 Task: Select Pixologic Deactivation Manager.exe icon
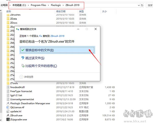(8, 103)
